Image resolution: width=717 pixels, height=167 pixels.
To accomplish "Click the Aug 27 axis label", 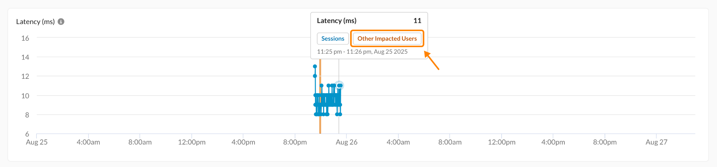I will click(656, 142).
